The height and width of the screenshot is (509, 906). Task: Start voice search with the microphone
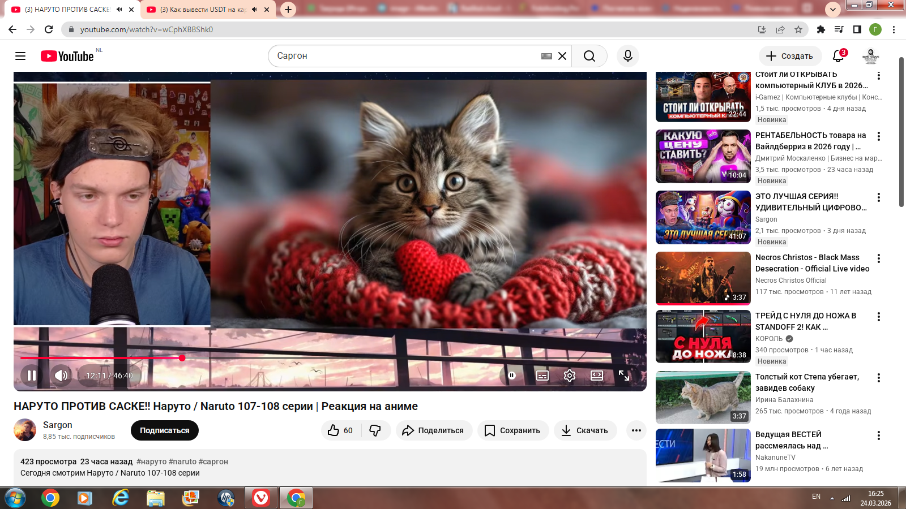pyautogui.click(x=627, y=56)
